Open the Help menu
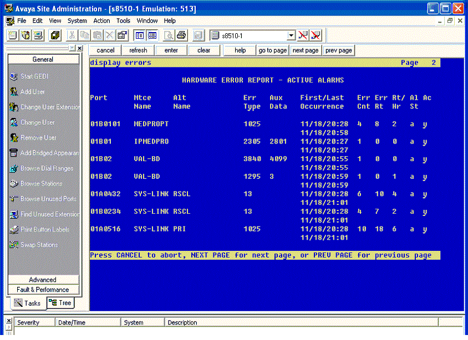The width and height of the screenshot is (468, 340). pos(170,20)
